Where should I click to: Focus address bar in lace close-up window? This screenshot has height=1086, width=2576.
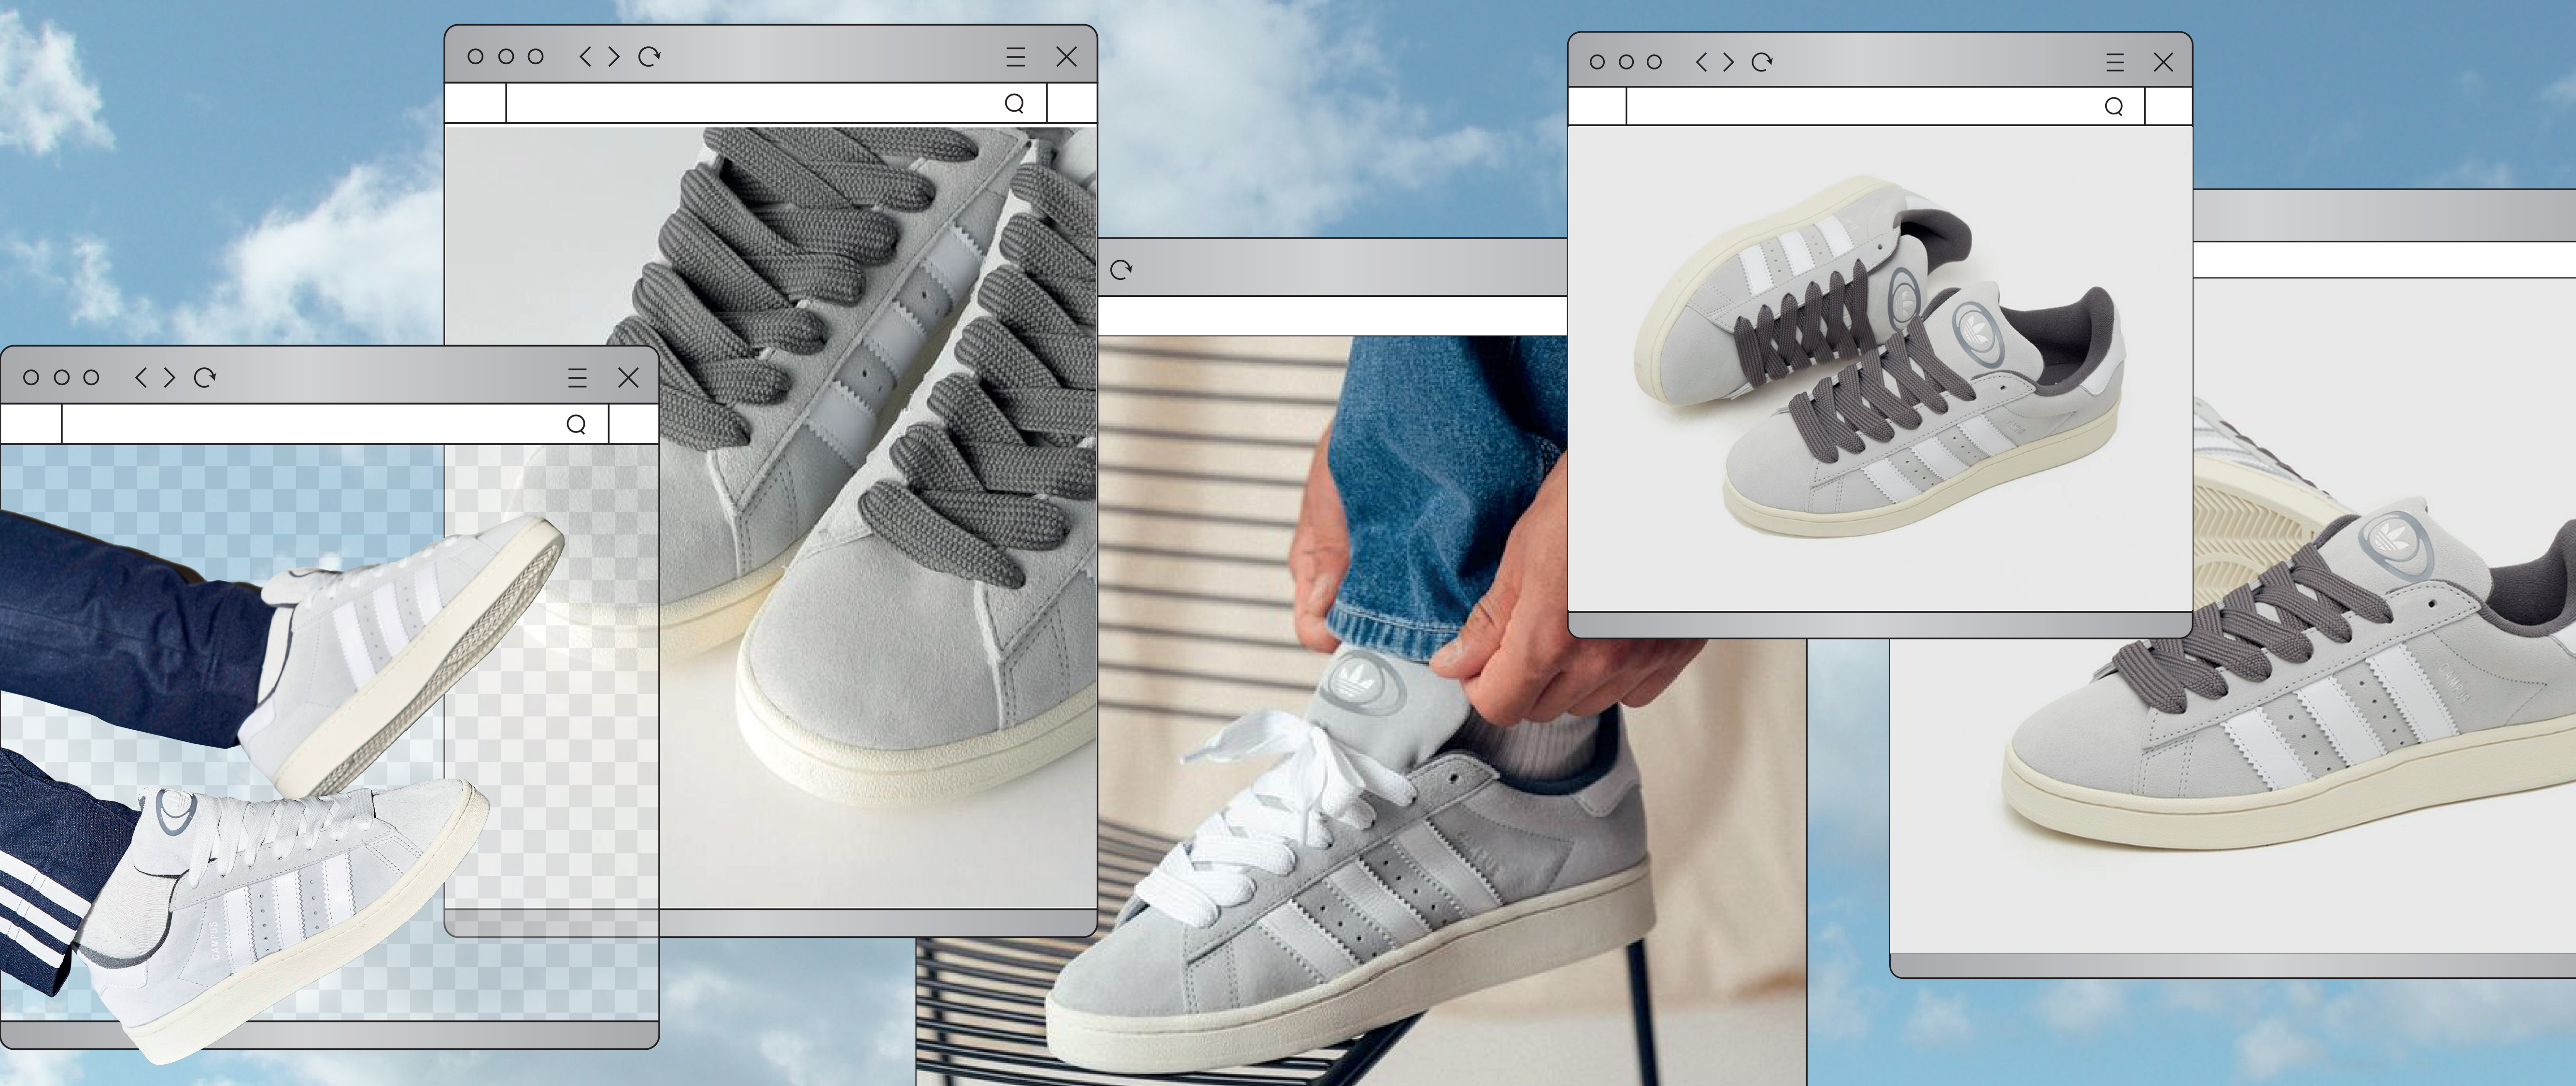tap(776, 103)
